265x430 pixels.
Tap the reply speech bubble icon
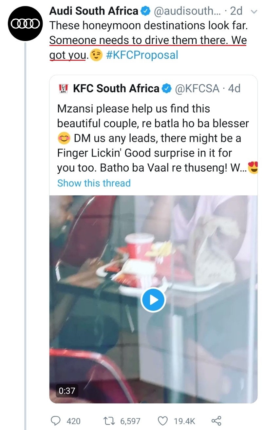(56, 421)
